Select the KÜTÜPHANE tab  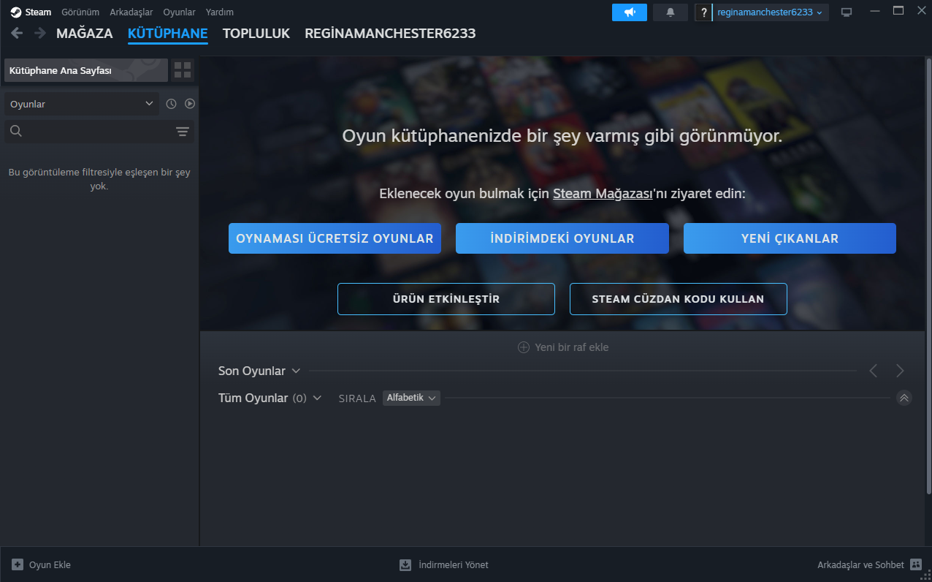pos(168,34)
